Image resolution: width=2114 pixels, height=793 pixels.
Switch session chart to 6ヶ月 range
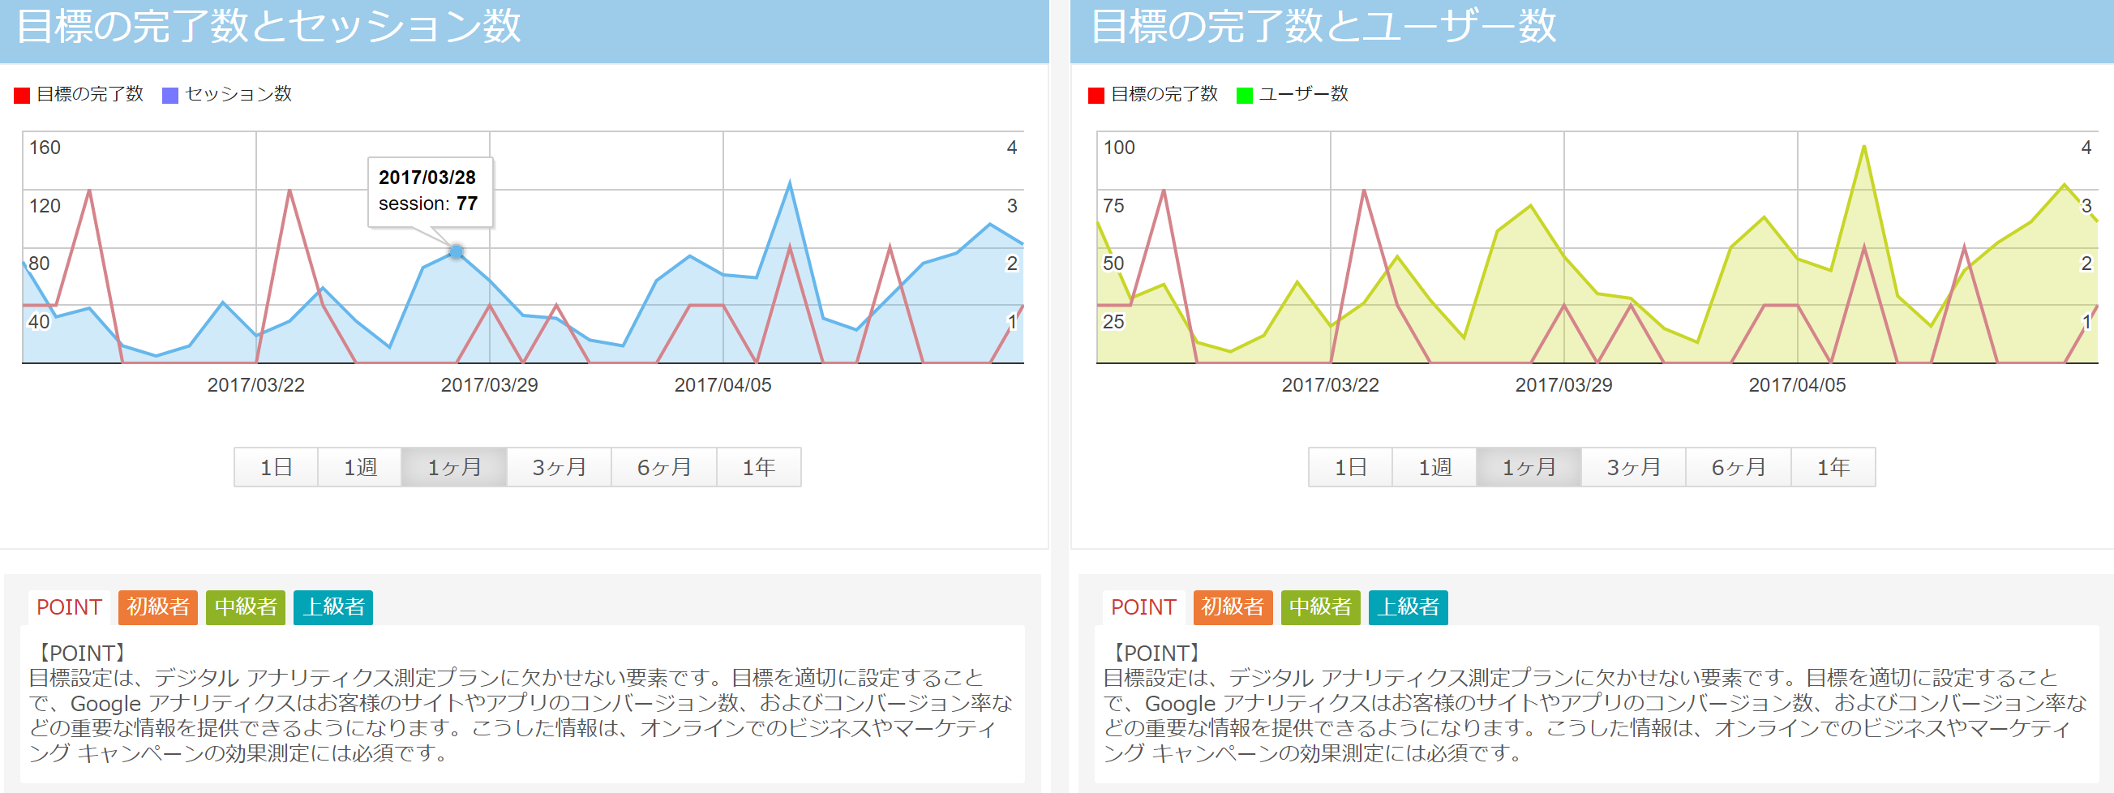pyautogui.click(x=664, y=467)
